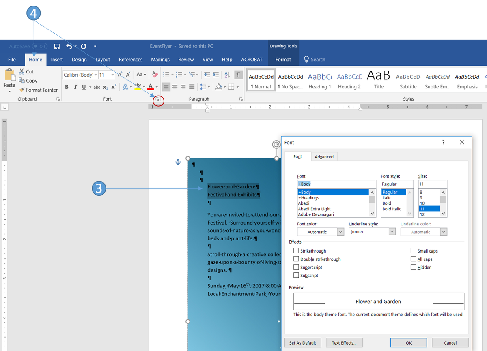
Task: Toggle the AutoSave switch
Action: (40, 47)
